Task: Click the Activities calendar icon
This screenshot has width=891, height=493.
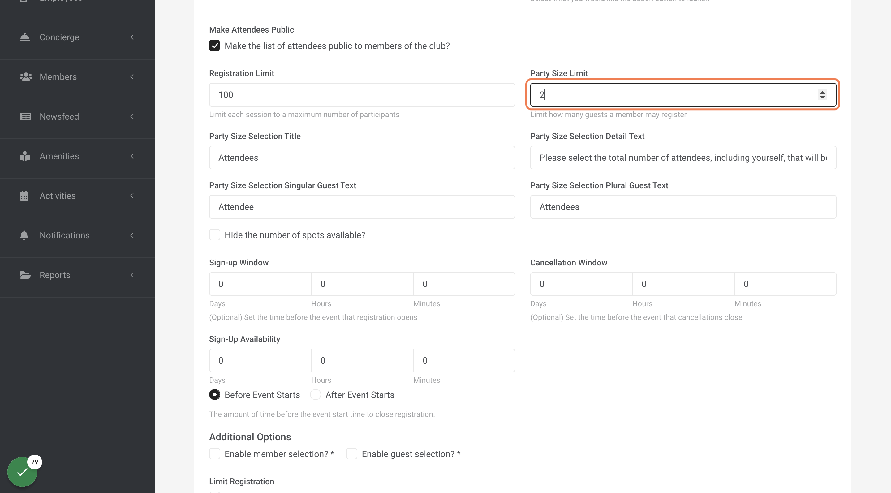Action: 24,196
